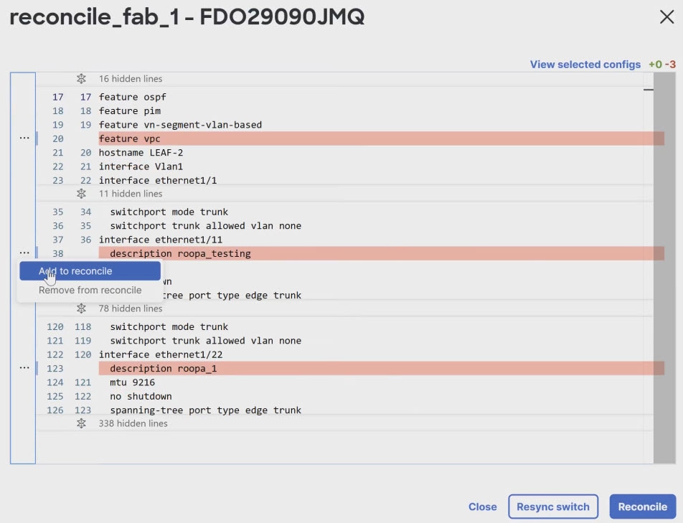Viewport: 683px width, 523px height.
Task: Click View selected configs link
Action: pyautogui.click(x=585, y=65)
